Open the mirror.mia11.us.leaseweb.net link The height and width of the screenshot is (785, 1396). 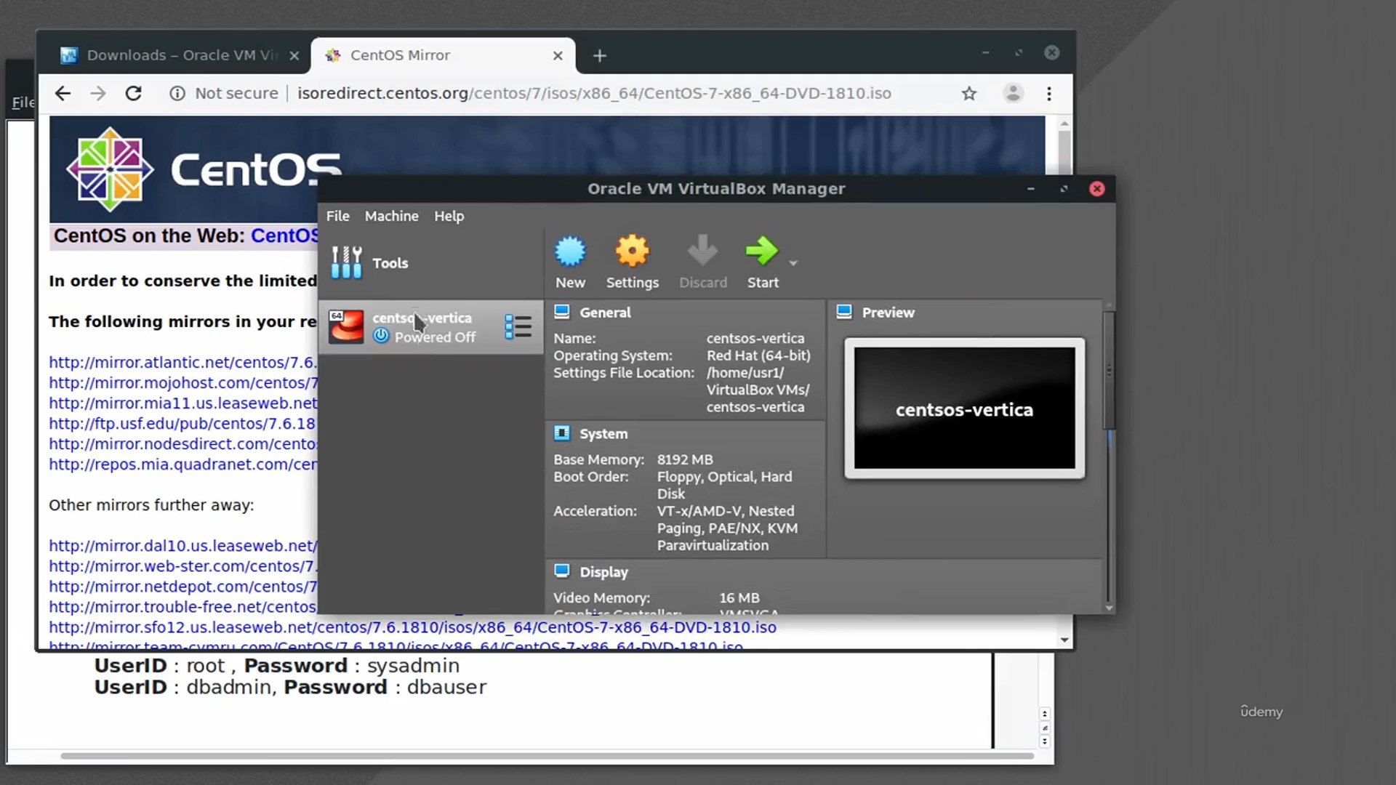183,403
